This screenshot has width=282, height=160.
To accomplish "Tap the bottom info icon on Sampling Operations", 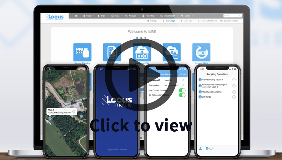I will coord(211,148).
